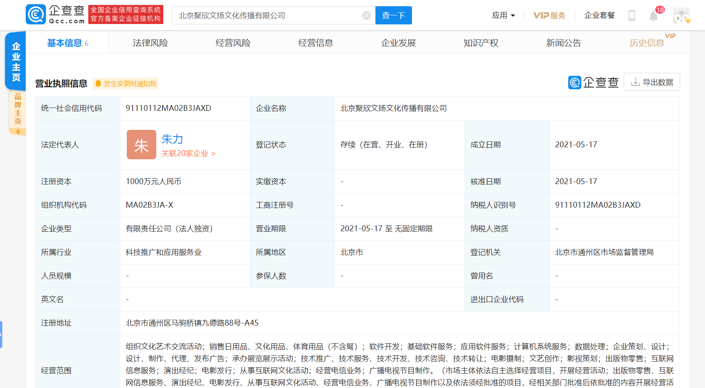Clear the search box text
Viewport: 705px width, 388px height.
point(366,16)
